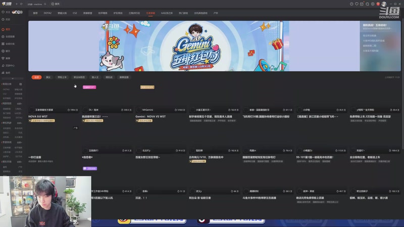The width and height of the screenshot is (404, 227).
Task: Select the 赛事直播 filter chip
Action: [x=124, y=77]
